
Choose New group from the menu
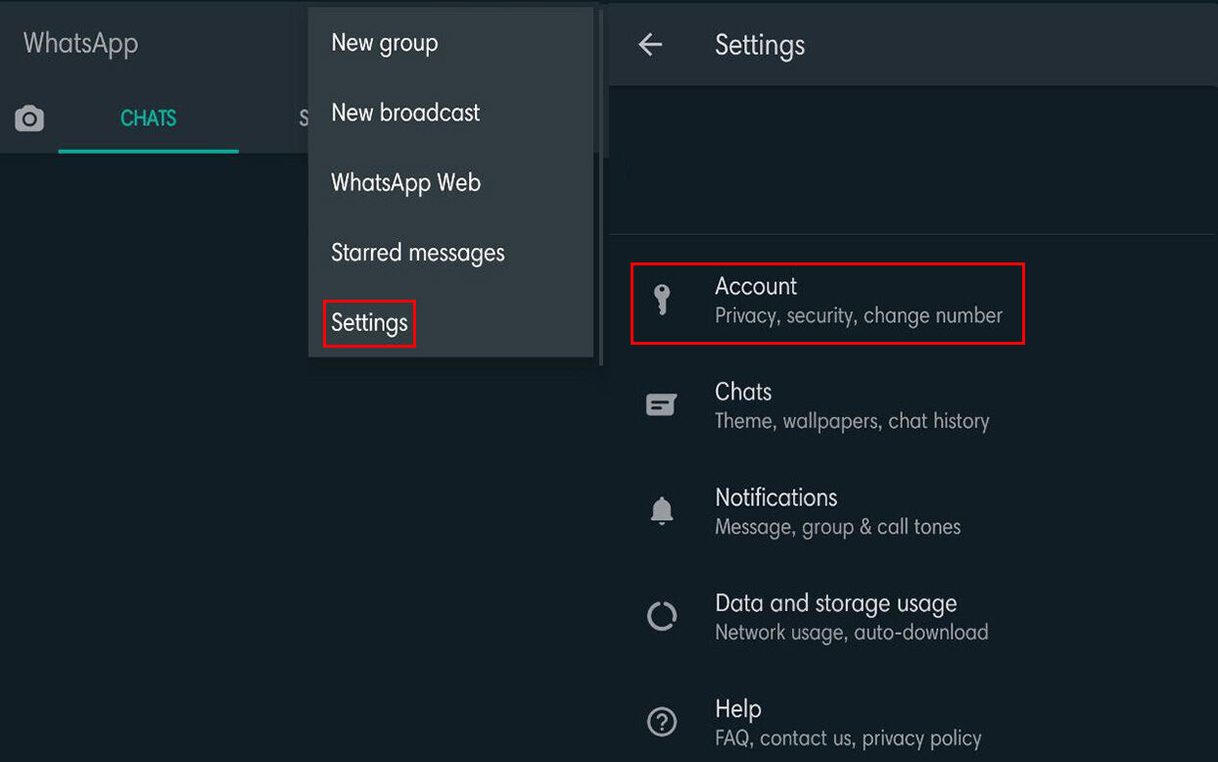click(385, 43)
